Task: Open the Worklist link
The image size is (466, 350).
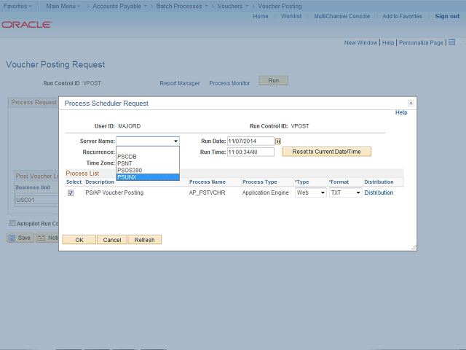Action: [x=291, y=16]
